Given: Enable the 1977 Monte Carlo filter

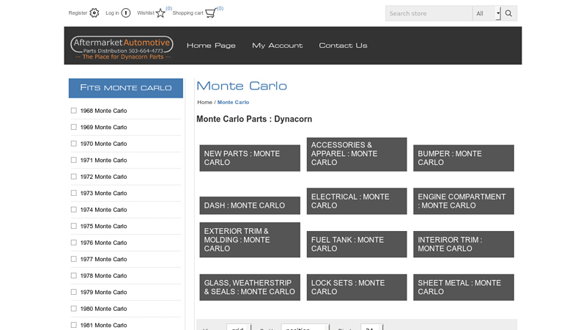Looking at the screenshot, I should pos(74,259).
